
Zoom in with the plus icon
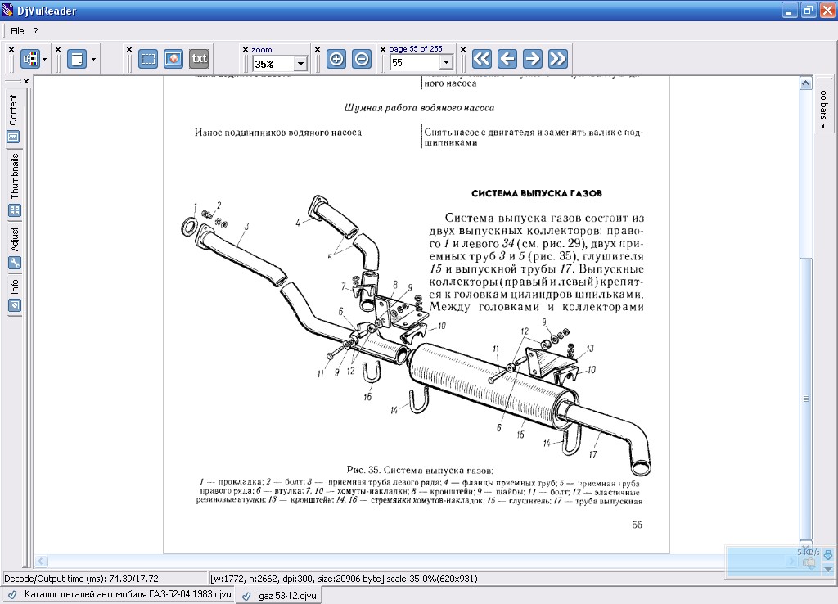336,59
